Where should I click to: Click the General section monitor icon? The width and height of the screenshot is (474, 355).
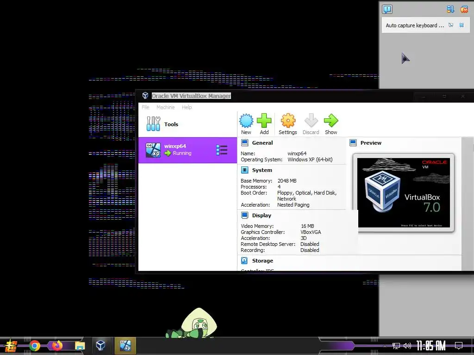244,143
